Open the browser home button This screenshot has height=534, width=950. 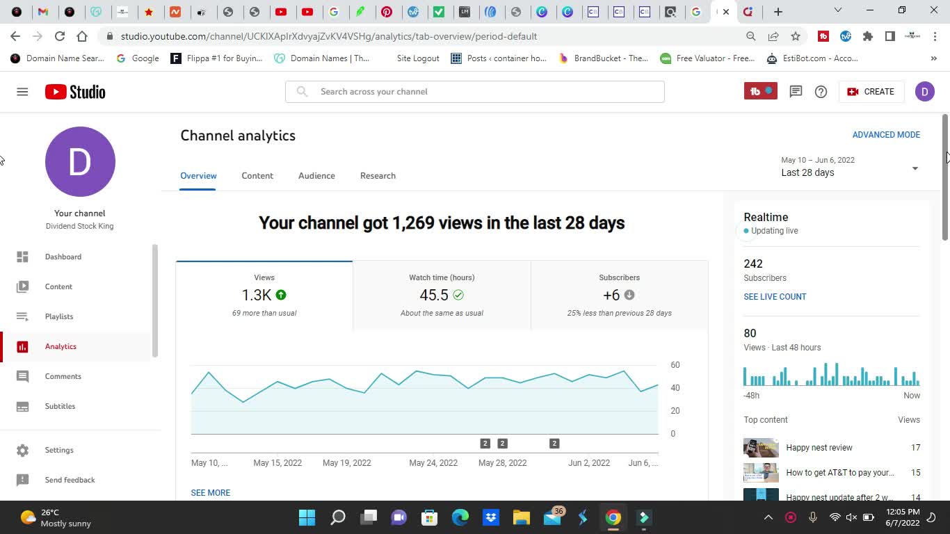click(82, 36)
